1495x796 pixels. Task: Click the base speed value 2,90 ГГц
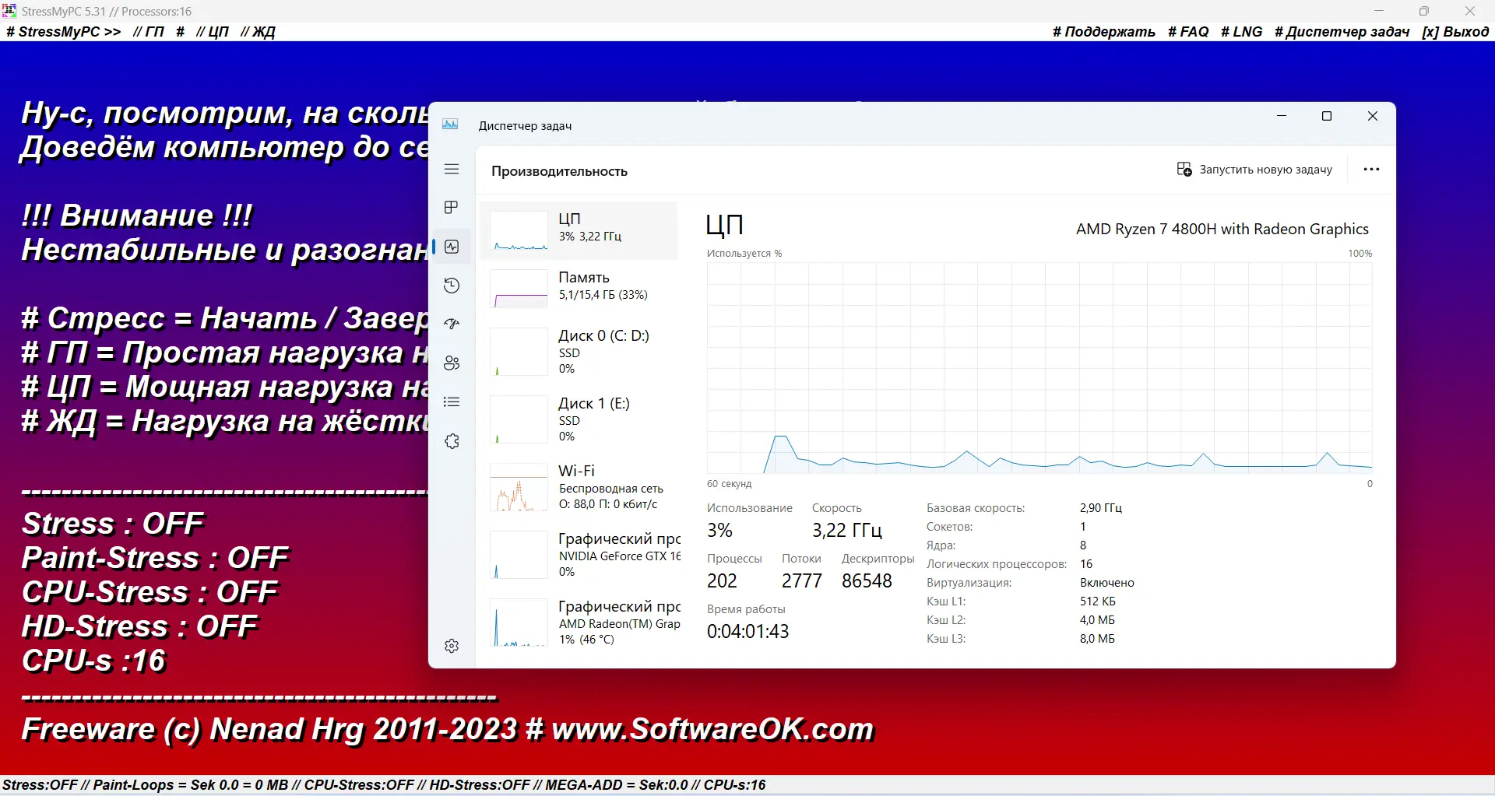pos(1101,508)
